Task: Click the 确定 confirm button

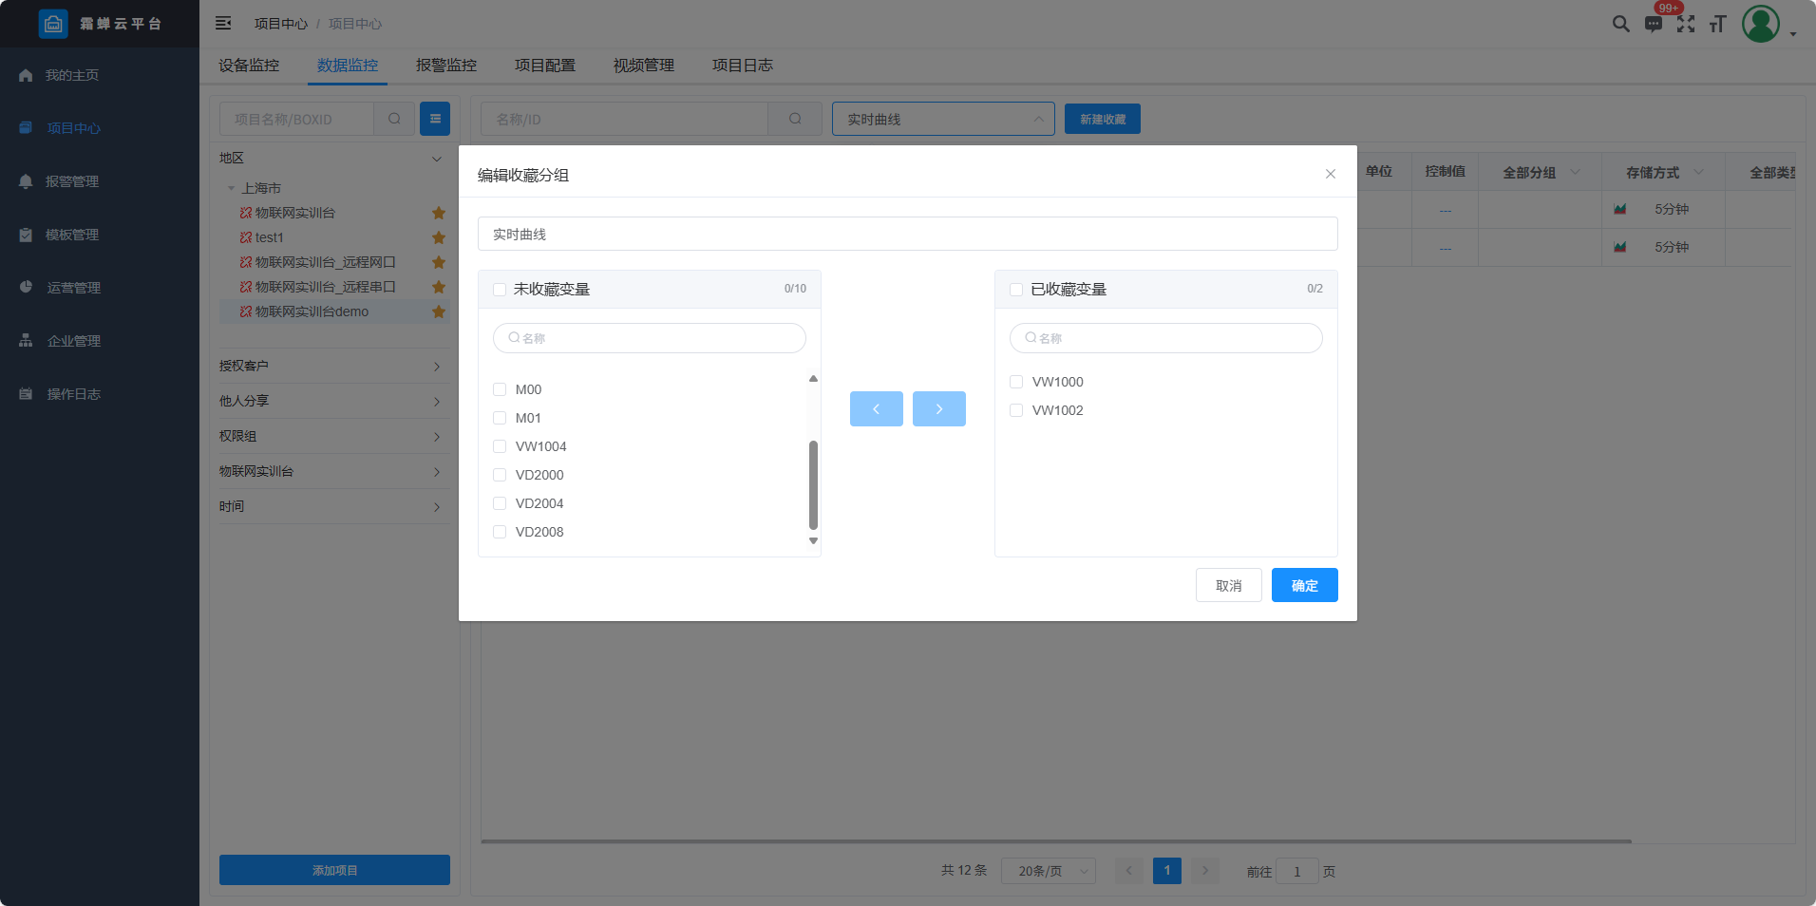Action: point(1304,585)
